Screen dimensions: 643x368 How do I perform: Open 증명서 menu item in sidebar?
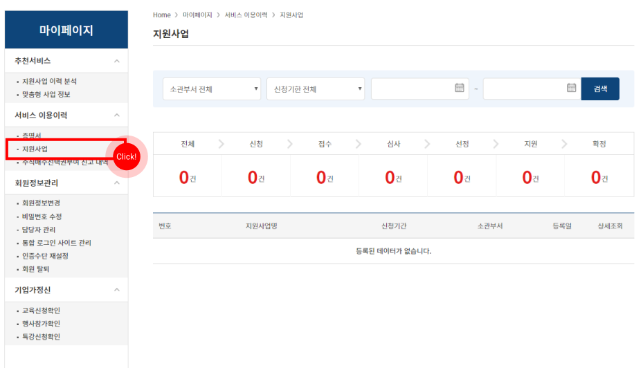coord(32,136)
